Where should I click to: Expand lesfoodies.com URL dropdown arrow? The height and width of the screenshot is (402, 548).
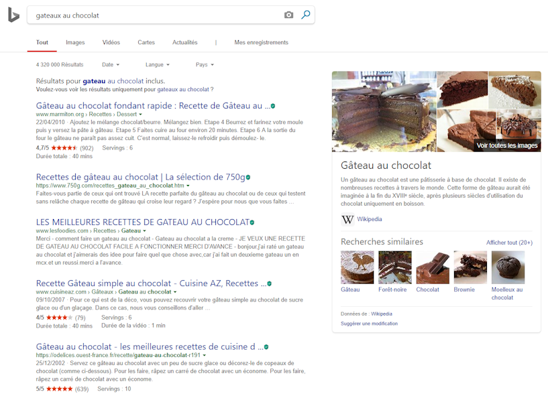click(x=144, y=230)
